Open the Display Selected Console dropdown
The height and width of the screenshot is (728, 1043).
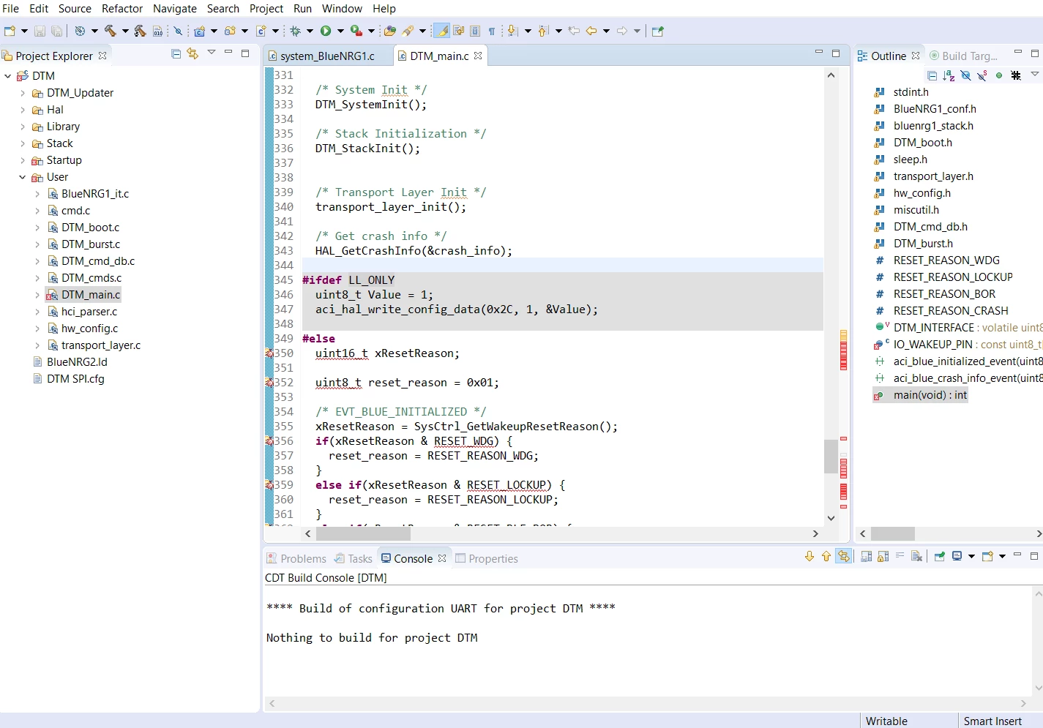pyautogui.click(x=971, y=556)
